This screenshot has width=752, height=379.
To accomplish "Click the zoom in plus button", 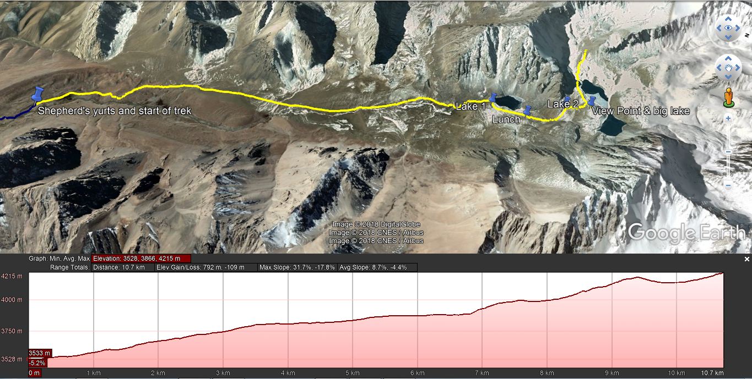I will (x=728, y=118).
